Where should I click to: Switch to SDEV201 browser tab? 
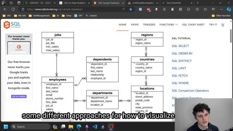tap(40, 3)
